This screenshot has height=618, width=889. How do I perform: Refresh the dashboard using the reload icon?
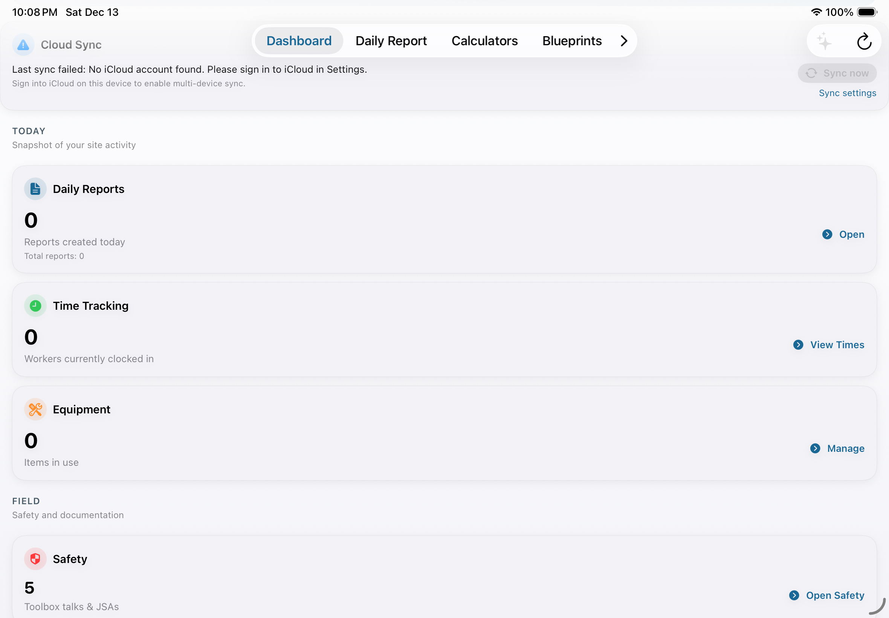click(864, 41)
